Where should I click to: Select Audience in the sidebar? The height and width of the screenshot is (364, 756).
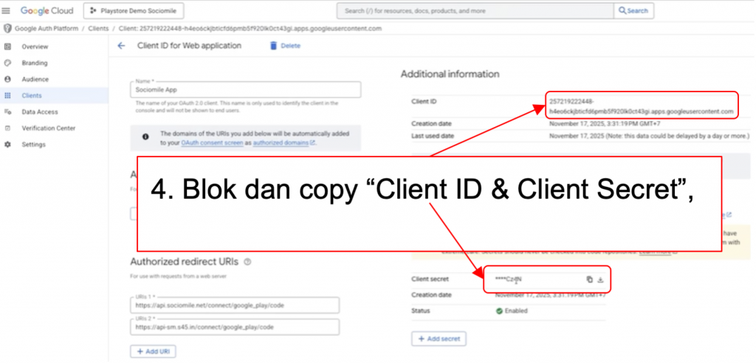tap(35, 79)
